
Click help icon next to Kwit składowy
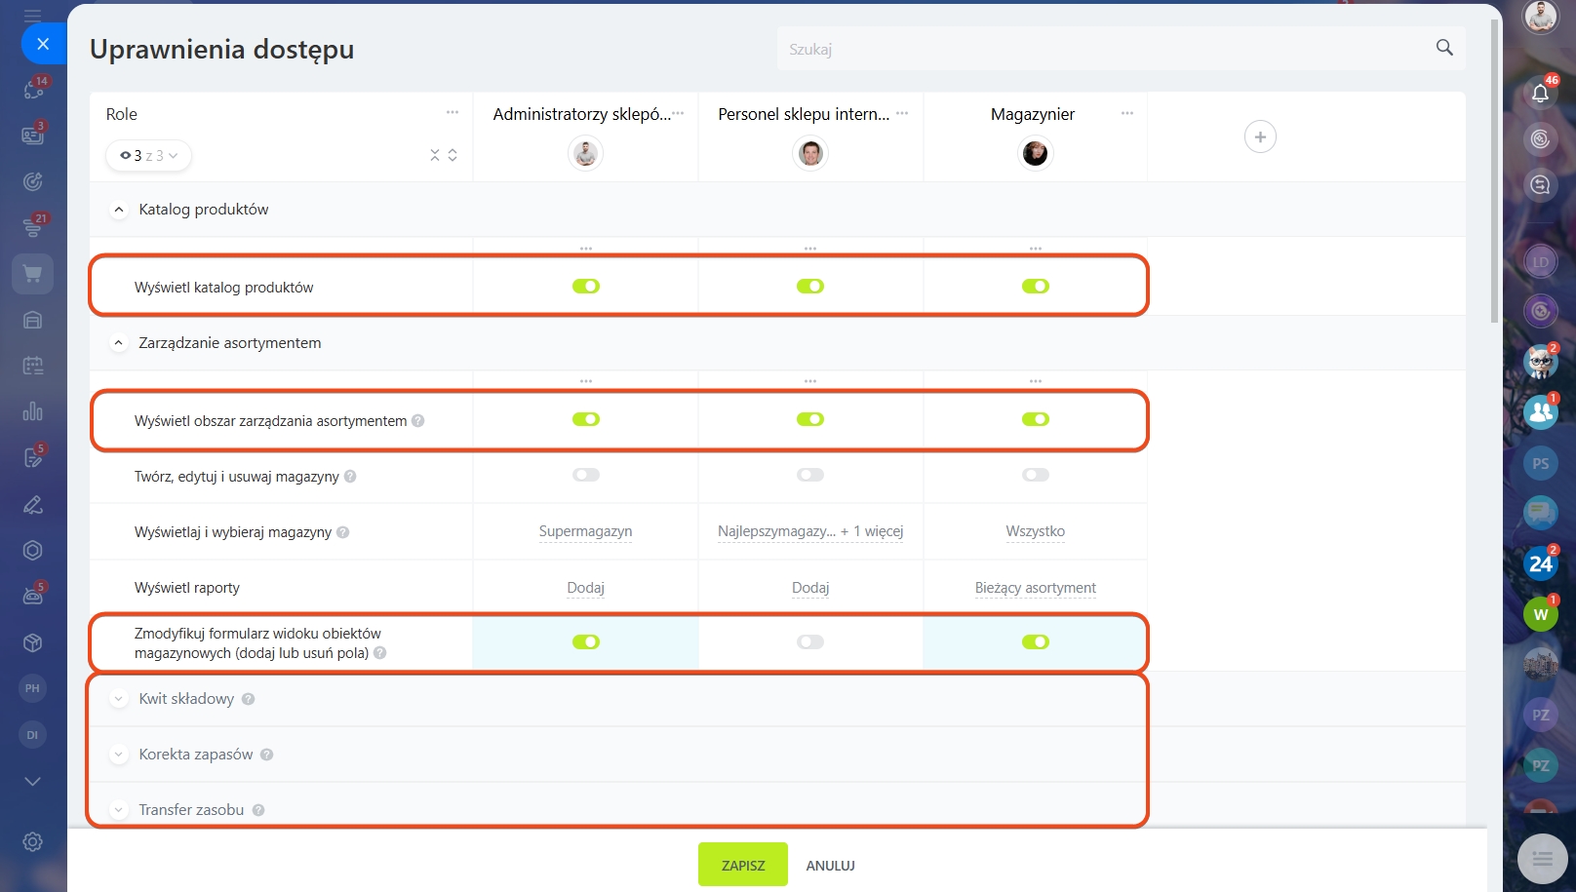249,699
